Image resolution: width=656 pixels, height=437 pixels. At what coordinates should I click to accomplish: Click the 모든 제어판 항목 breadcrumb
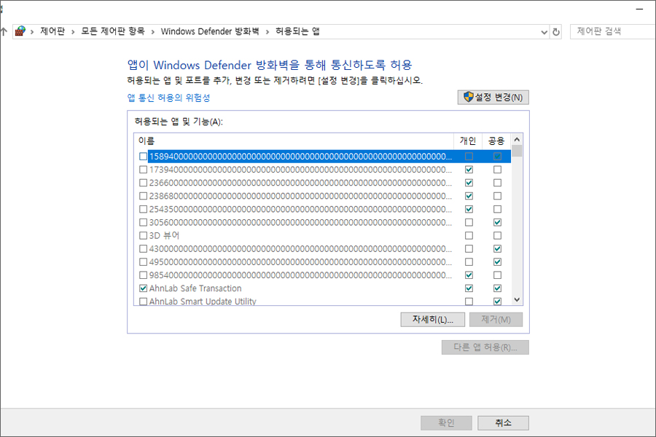112,31
